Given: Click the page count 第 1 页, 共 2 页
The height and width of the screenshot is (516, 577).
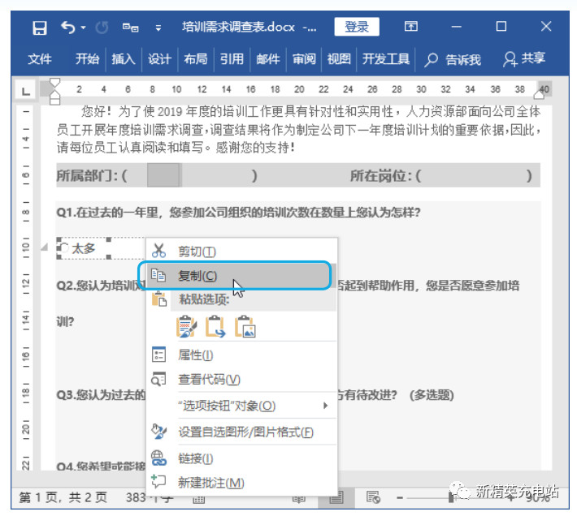Looking at the screenshot, I should click(x=63, y=497).
